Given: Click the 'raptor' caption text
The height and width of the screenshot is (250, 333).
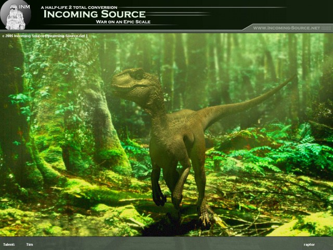Looking at the screenshot, I should pos(309,245).
